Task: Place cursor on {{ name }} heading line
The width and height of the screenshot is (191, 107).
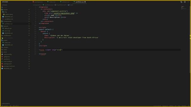Action: click(53, 15)
